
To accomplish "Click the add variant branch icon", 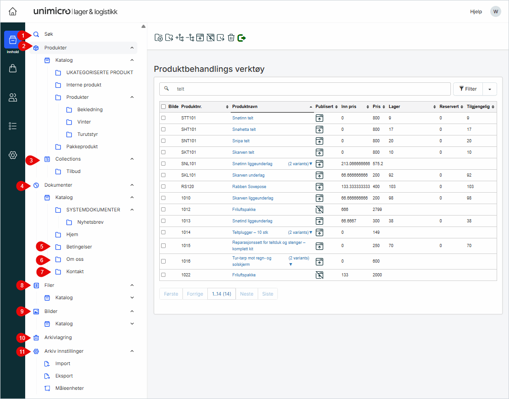I will [179, 38].
